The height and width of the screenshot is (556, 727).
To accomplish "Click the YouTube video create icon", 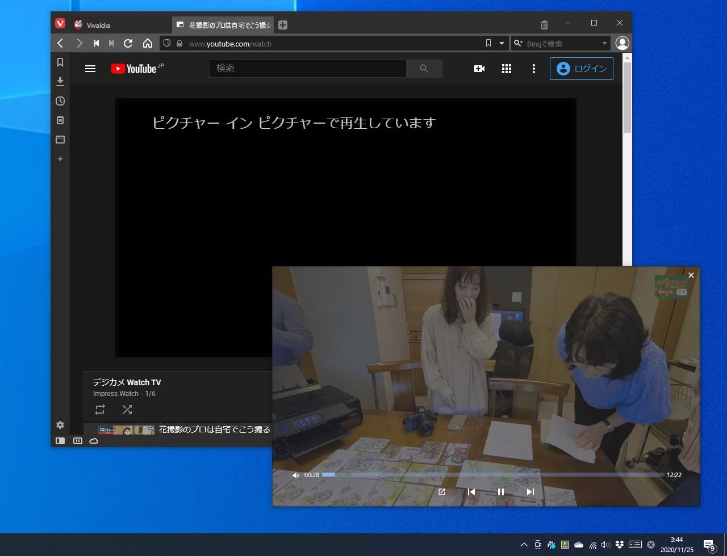I will pos(479,68).
